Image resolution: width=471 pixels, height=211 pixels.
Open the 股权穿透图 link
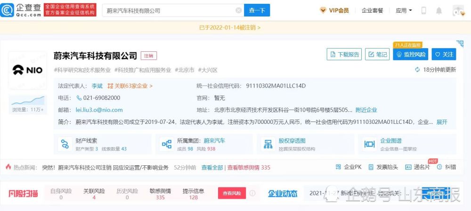click(292, 141)
